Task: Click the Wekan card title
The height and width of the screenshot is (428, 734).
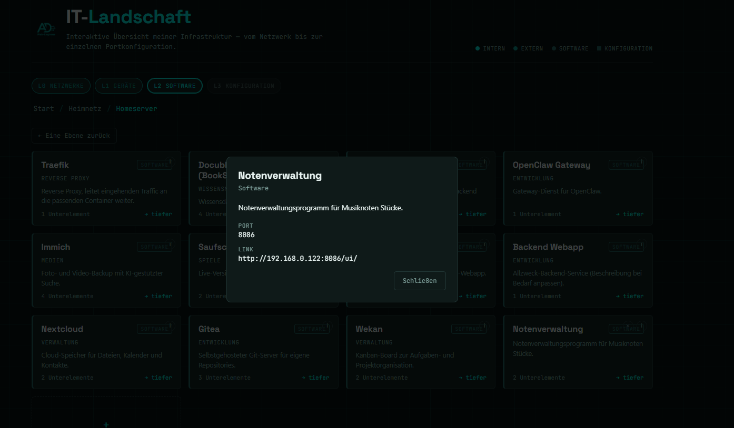Action: coord(369,329)
